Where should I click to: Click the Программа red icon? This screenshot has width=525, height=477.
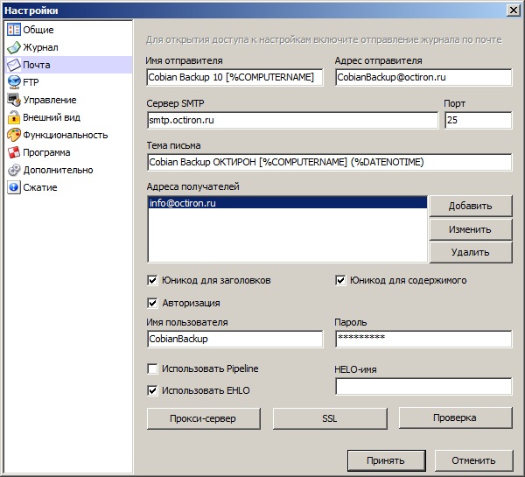(14, 152)
